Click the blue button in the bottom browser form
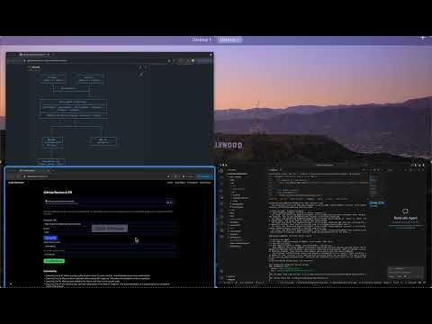The image size is (432, 324). [50, 238]
